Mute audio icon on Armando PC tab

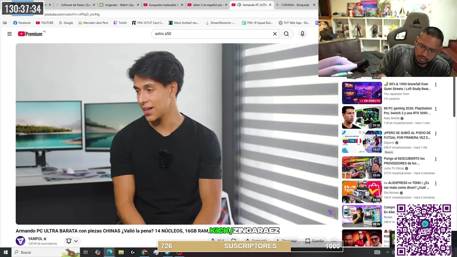click(x=239, y=5)
